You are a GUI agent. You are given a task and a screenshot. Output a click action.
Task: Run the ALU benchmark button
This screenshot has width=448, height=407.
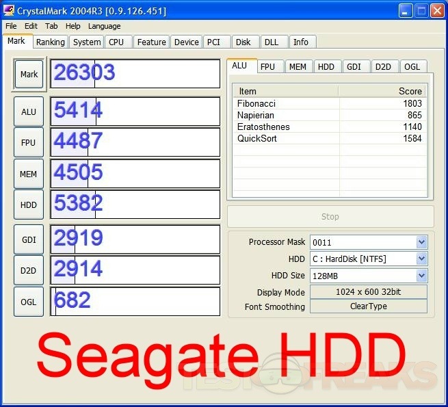[29, 111]
